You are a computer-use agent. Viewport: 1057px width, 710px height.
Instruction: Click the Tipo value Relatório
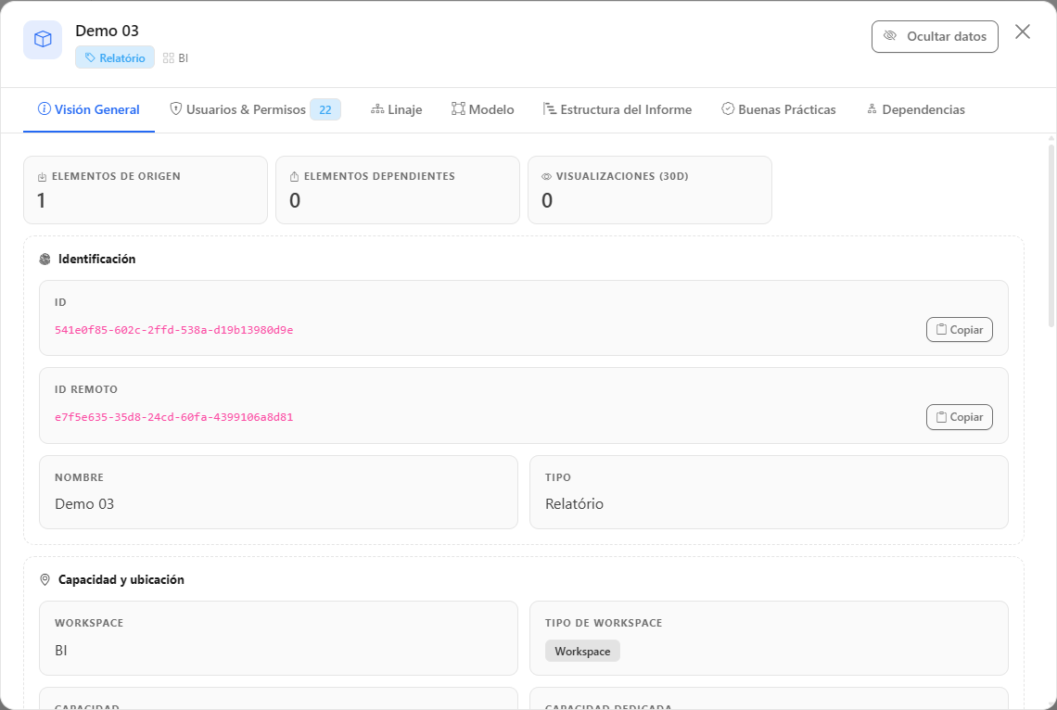coord(574,504)
